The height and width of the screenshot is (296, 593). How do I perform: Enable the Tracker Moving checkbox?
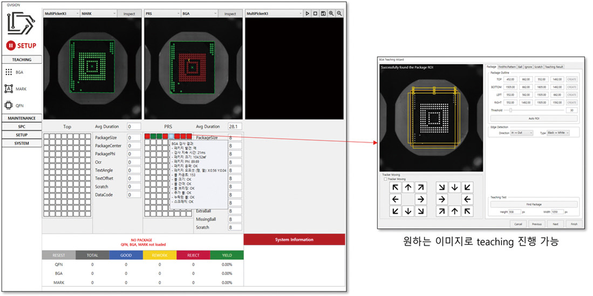click(x=386, y=179)
